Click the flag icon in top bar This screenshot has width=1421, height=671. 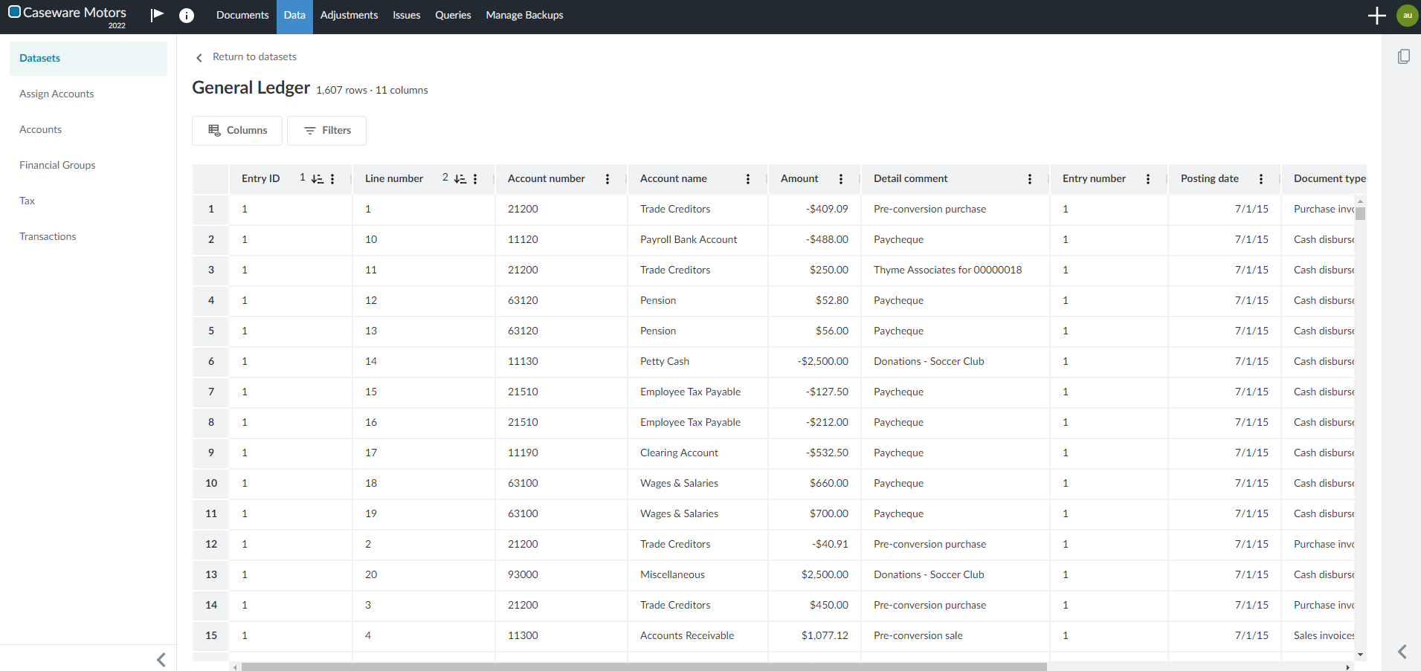157,15
